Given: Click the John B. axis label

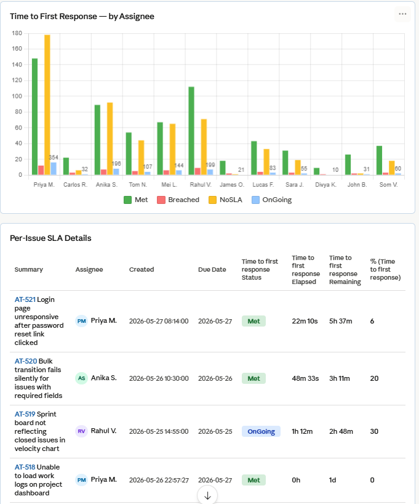Looking at the screenshot, I should pyautogui.click(x=357, y=185).
